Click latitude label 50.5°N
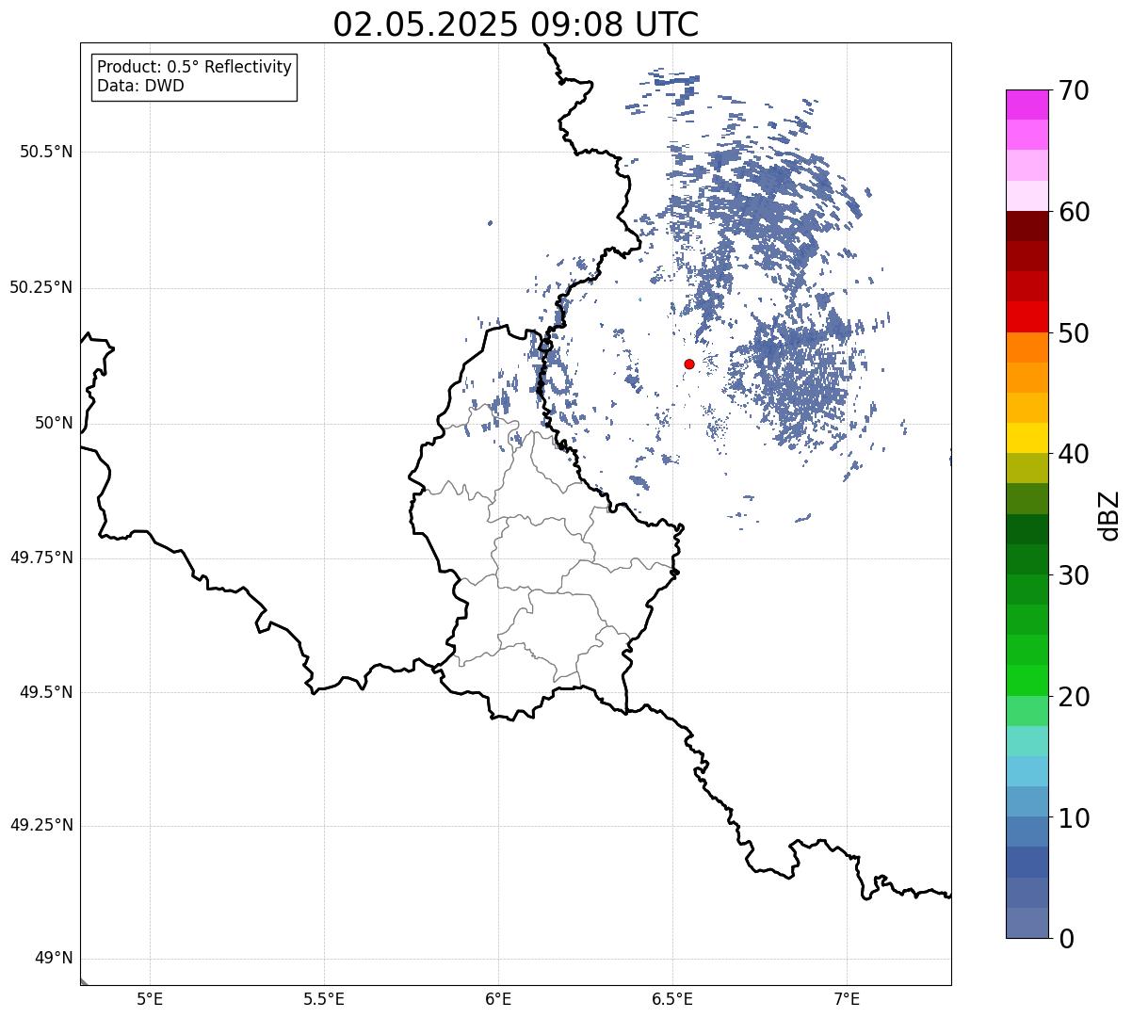This screenshot has width=1132, height=1018. coord(46,152)
